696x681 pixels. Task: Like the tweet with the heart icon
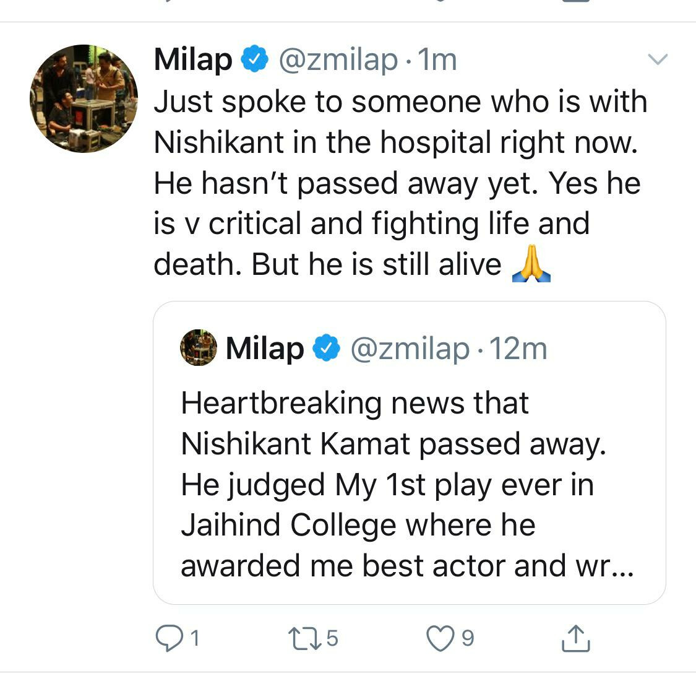(x=440, y=638)
